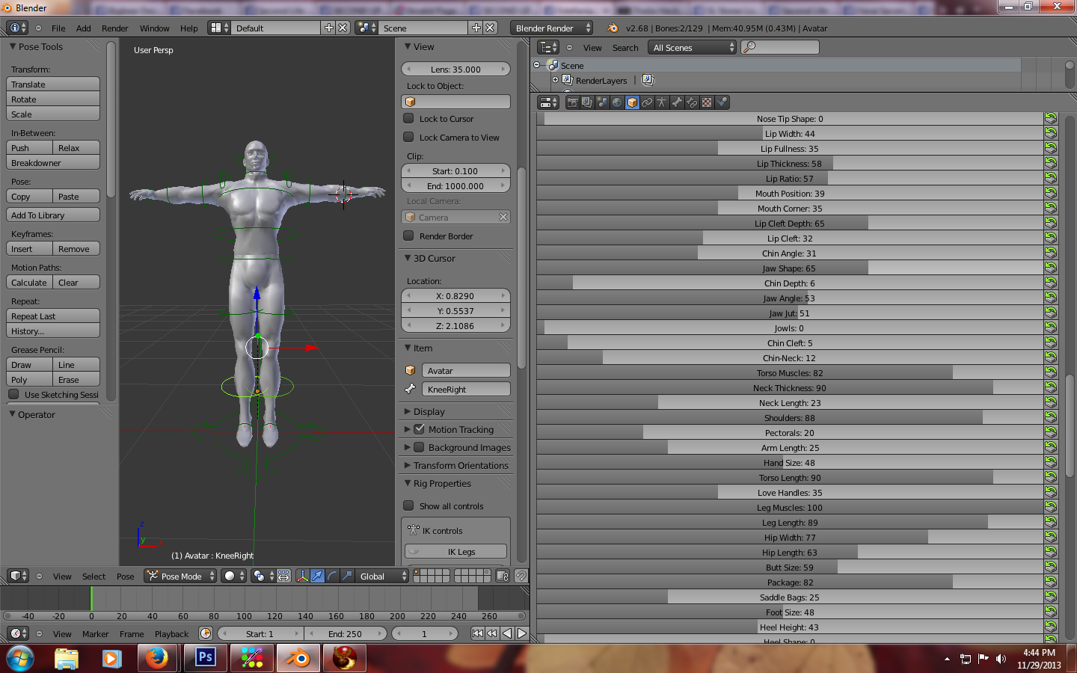Screen dimensions: 1077x673
Task: Click the Neck Thickness slider
Action: [x=789, y=388]
